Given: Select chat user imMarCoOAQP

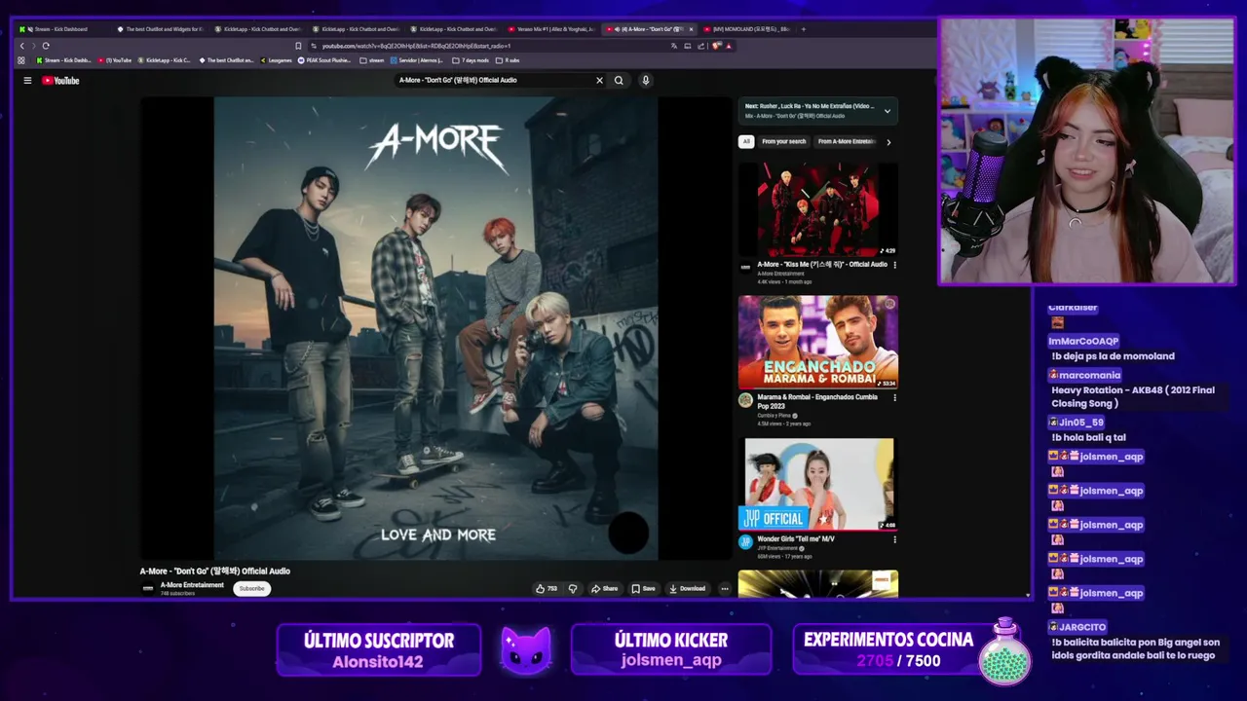Looking at the screenshot, I should 1083,342.
